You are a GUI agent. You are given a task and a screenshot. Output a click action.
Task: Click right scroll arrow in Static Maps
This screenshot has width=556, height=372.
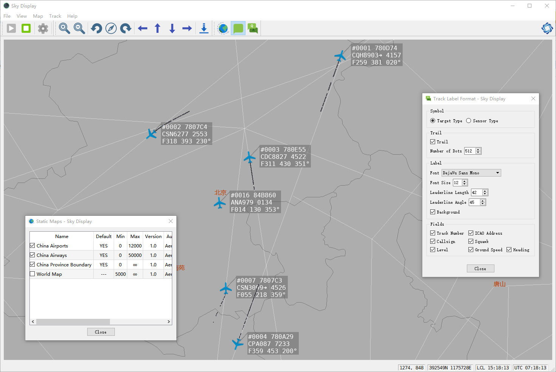pyautogui.click(x=169, y=322)
